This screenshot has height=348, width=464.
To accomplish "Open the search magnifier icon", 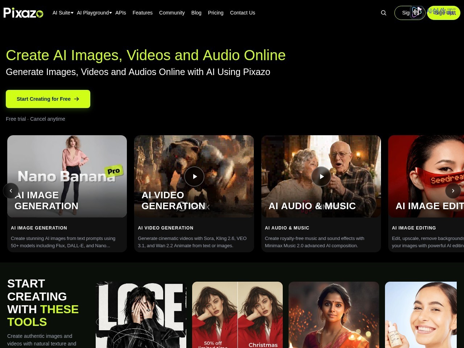I will click(x=384, y=13).
